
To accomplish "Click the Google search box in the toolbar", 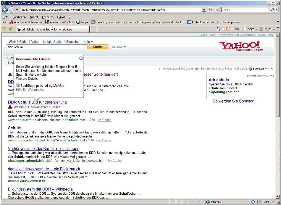I will tap(245, 10).
